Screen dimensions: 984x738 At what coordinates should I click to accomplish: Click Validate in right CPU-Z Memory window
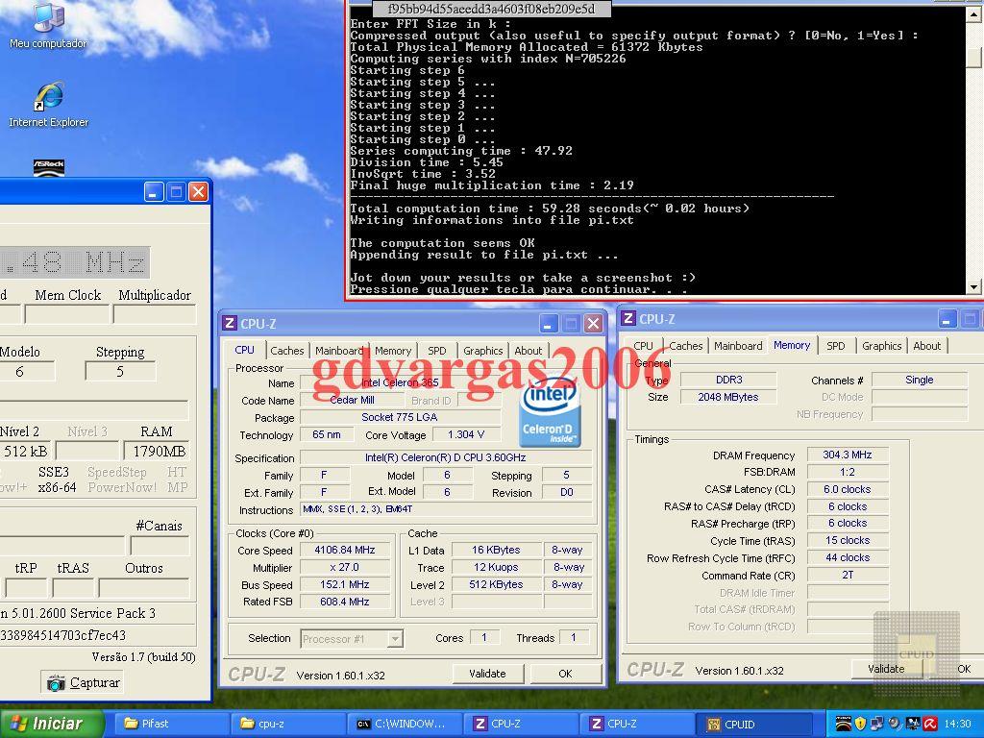[x=886, y=669]
